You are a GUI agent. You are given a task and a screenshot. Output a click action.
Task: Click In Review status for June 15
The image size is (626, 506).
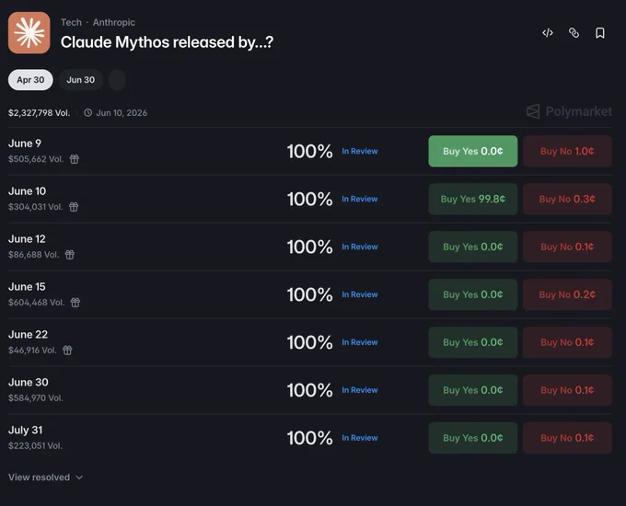[x=360, y=294]
